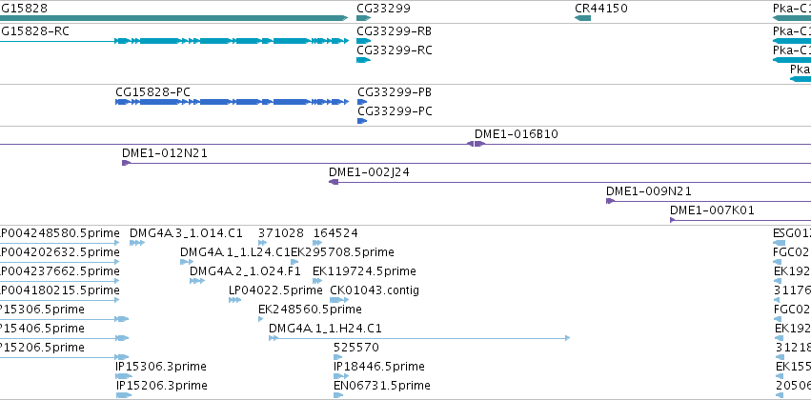Select the IP15306.3prime light blue feature
Viewport: 811px width, 400px height.
coord(124,376)
